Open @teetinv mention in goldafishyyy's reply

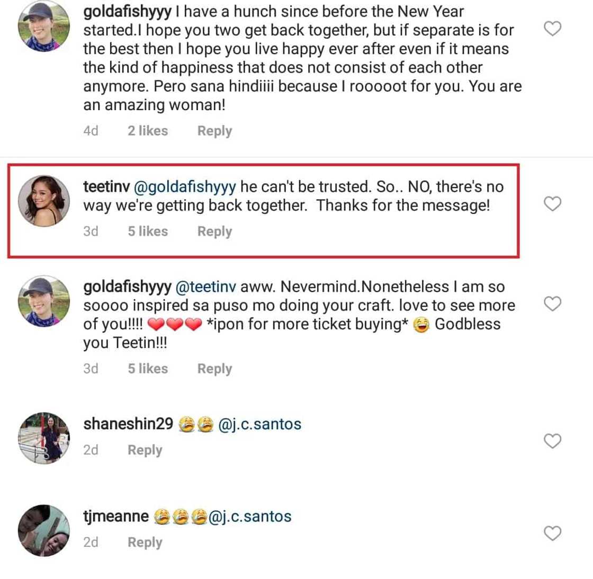[205, 287]
